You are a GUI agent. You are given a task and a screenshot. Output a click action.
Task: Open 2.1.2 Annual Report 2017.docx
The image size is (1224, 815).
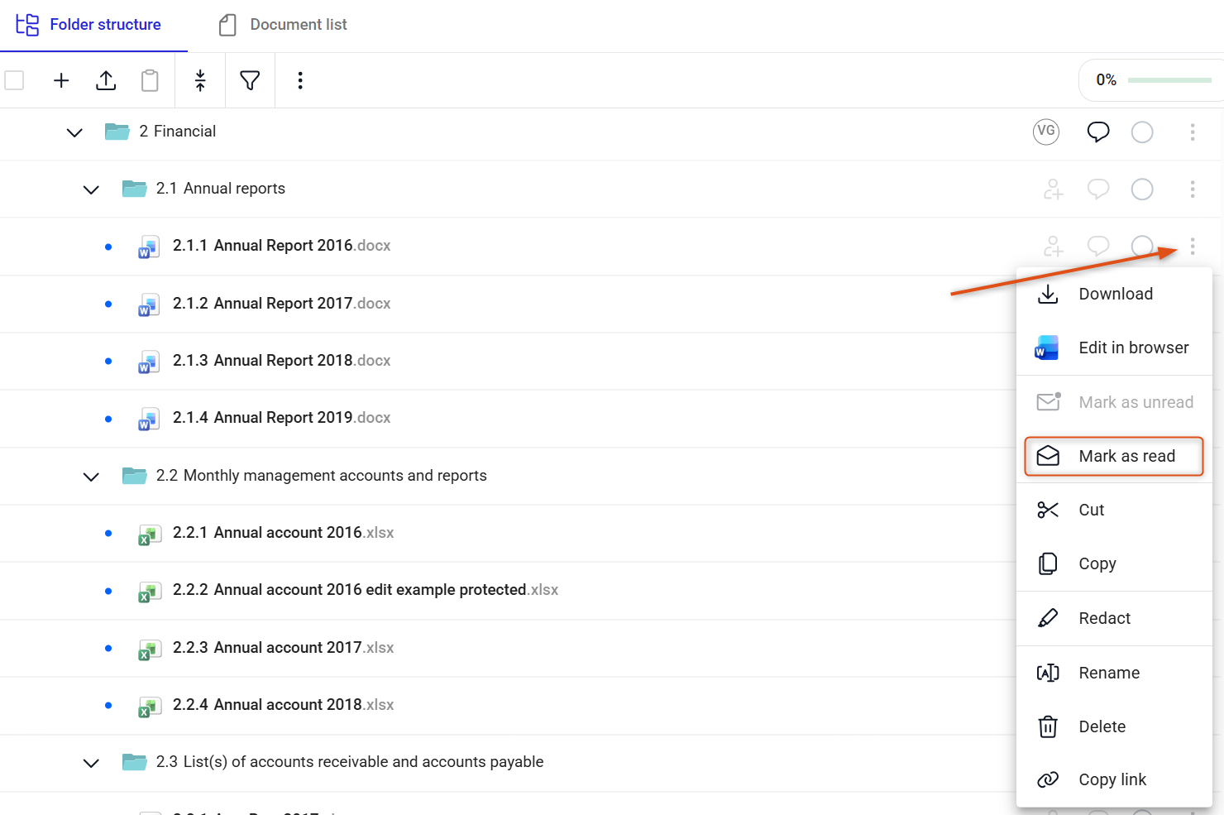281,304
